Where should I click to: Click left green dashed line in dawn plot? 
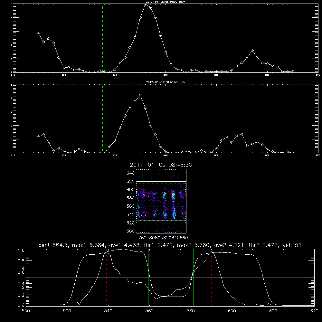click(102, 38)
